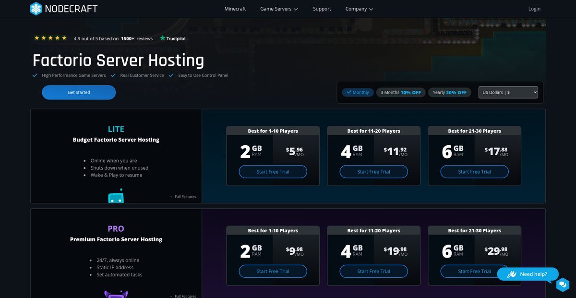This screenshot has width=576, height=298.
Task: Click the Nodecraft logo icon
Action: point(36,9)
